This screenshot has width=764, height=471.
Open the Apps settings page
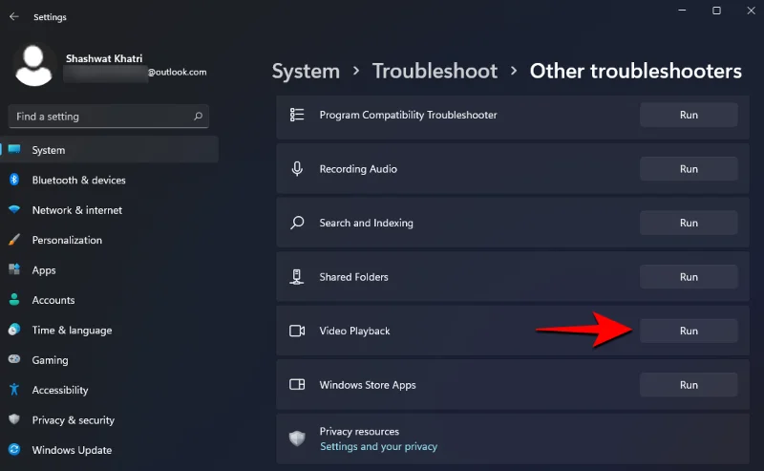(x=110, y=270)
